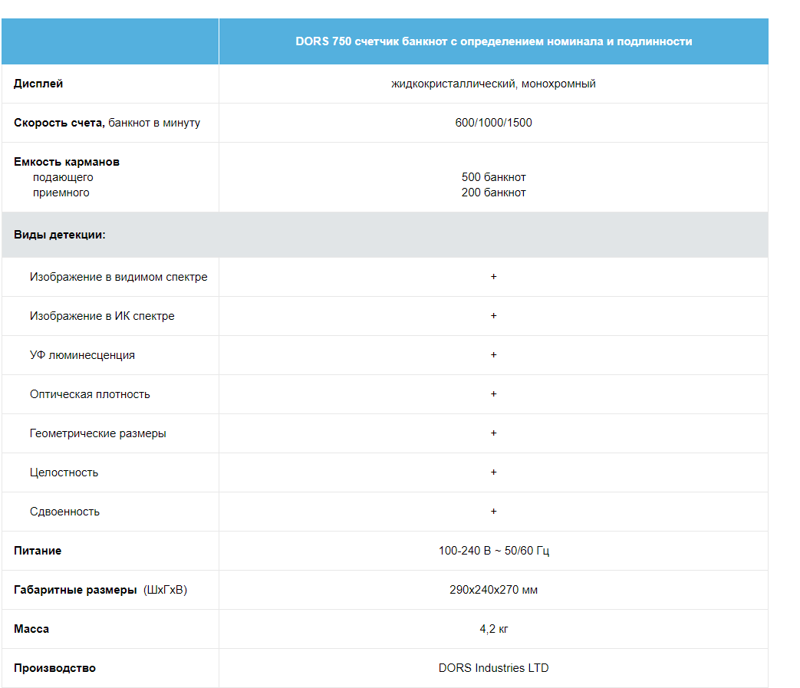Select 'Изображение в ИК спектре' label

pos(102,316)
